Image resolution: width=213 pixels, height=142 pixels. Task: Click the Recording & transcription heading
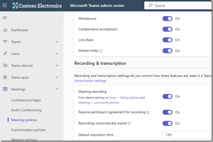[100, 63]
